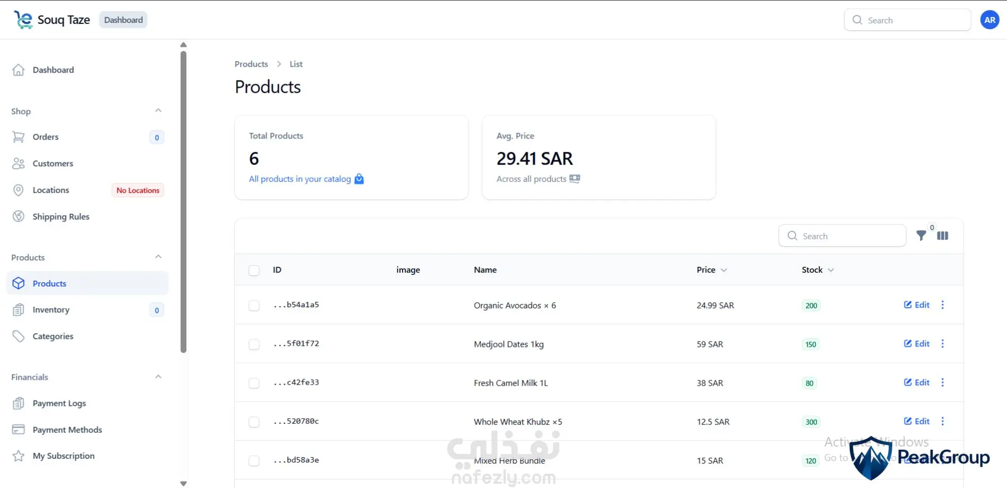Check the select-all checkbox in table header
The height and width of the screenshot is (488, 1007).
(254, 271)
